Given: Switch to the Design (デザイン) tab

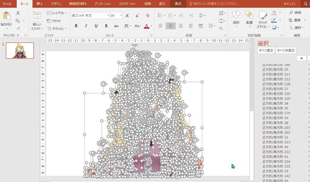Looking at the screenshot, I should click(56, 4).
